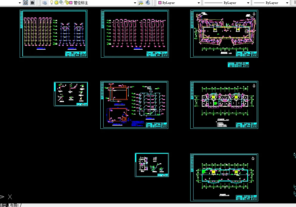Select the small detail nodes sheet at left
This screenshot has height=207, width=296.
coord(71,94)
